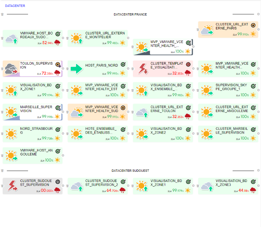Click the gear icon right of CLUSTER_URL_EXTERNE_MONTPELIER
The width and height of the screenshot is (261, 227).
click(128, 38)
